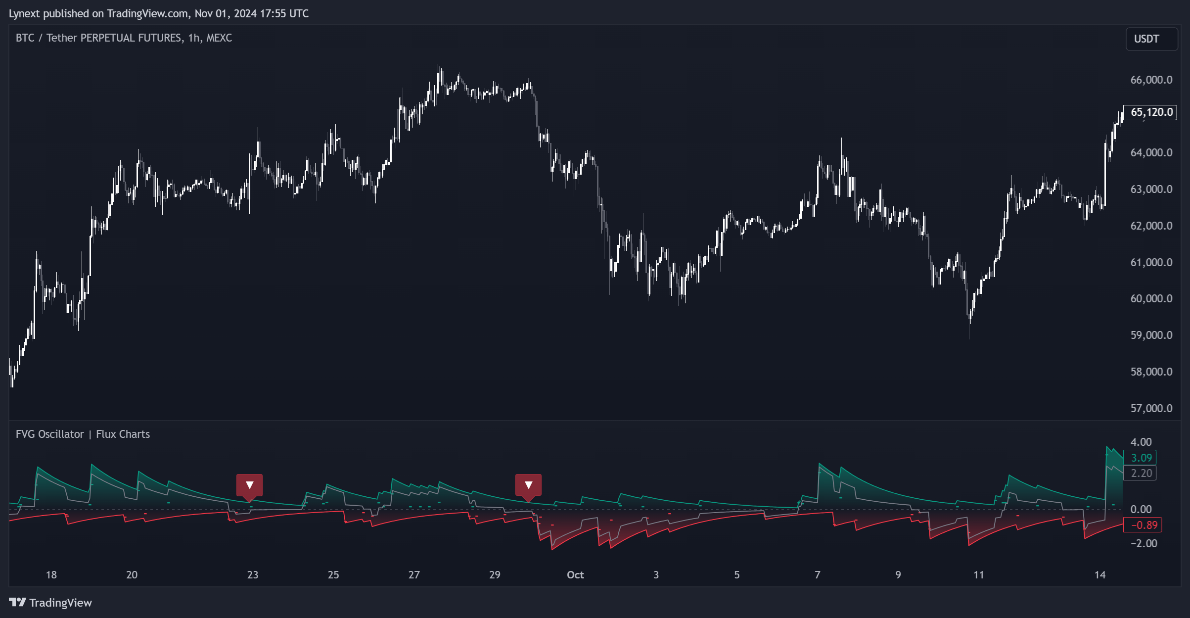Click the date label 25 on time axis

pyautogui.click(x=333, y=574)
